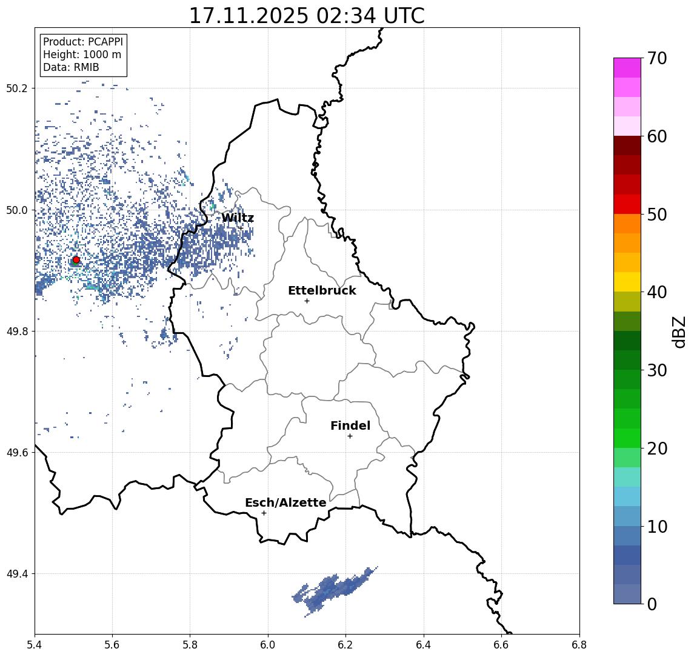Click the colorbar tick label 40
Viewport: 694px width, 657px height.
[656, 292]
